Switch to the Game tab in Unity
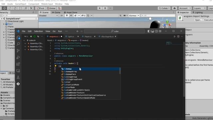Image resolution: width=213 pixels, height=120 pixels. coord(56,12)
